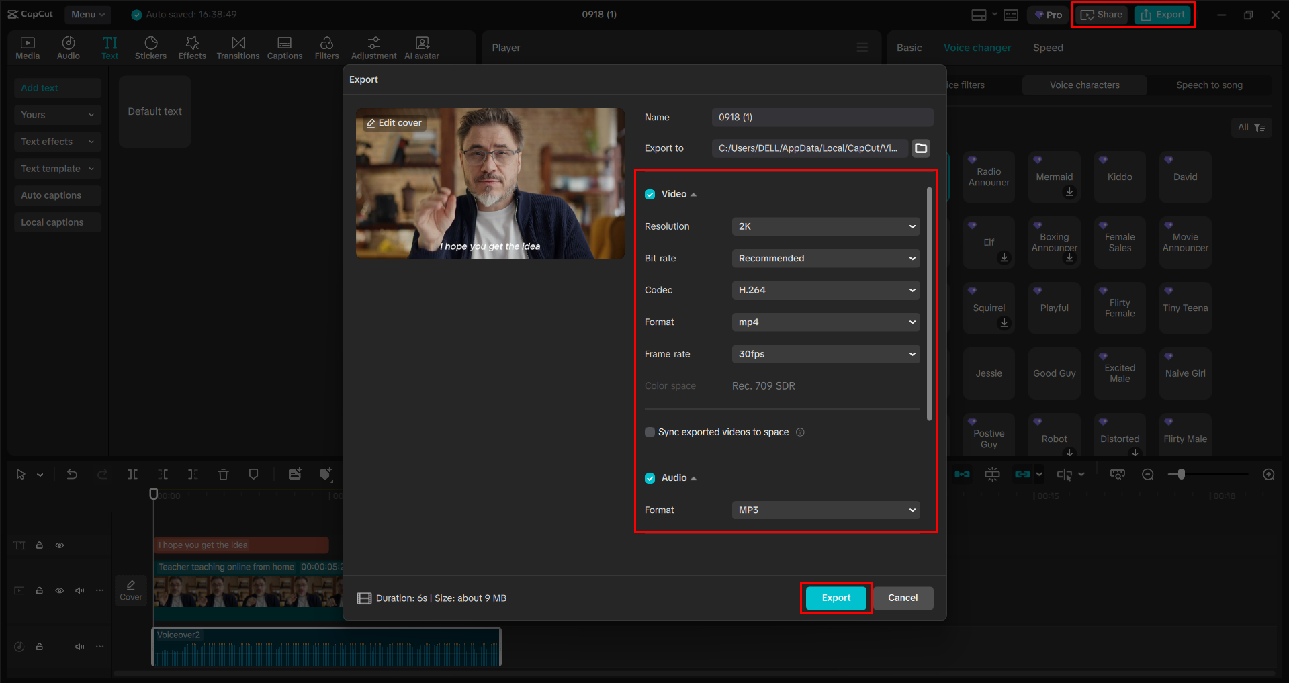Screen dimensions: 1289x683
Task: Open the CapCut Menu
Action: (87, 14)
